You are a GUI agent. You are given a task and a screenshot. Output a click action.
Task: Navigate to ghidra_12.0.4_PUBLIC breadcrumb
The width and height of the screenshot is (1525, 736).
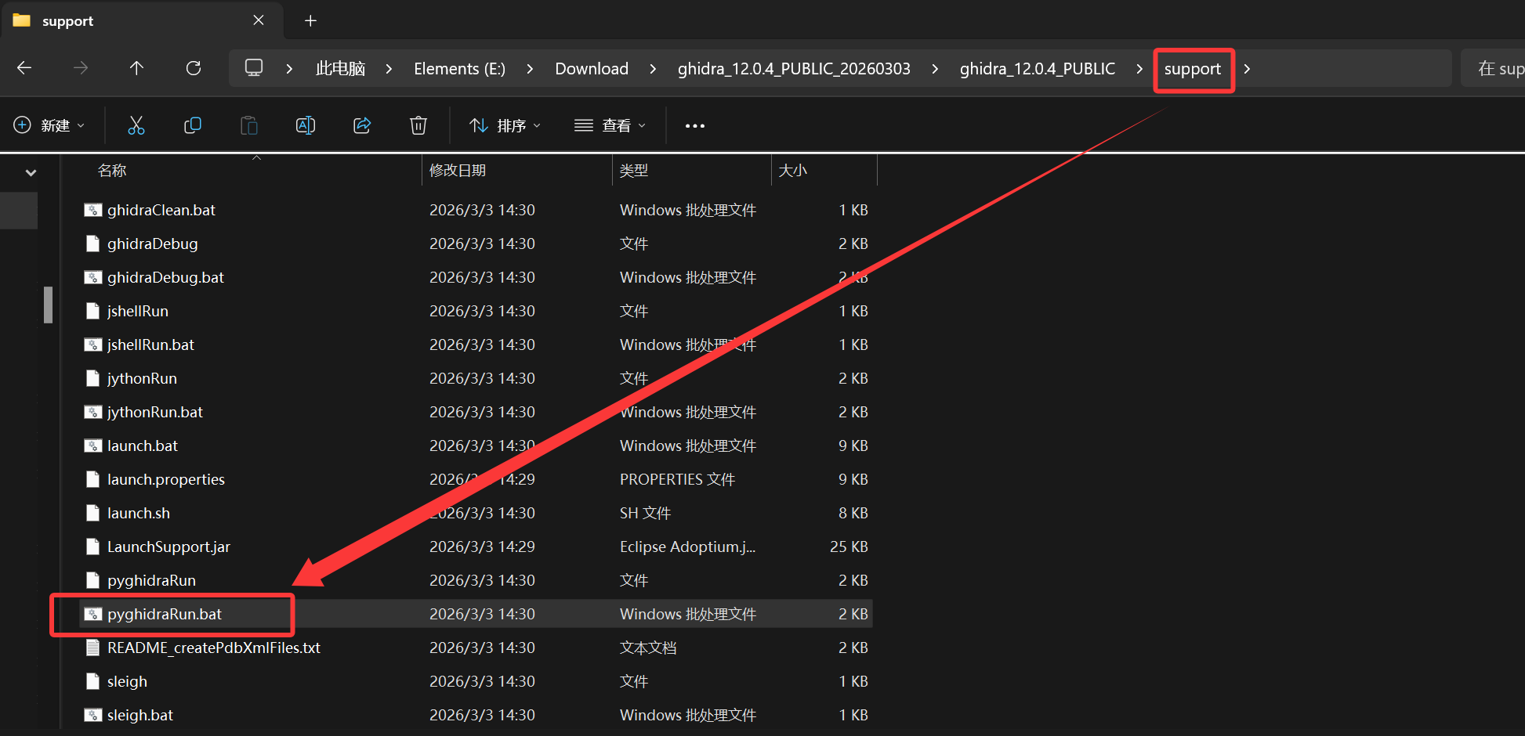[1038, 69]
